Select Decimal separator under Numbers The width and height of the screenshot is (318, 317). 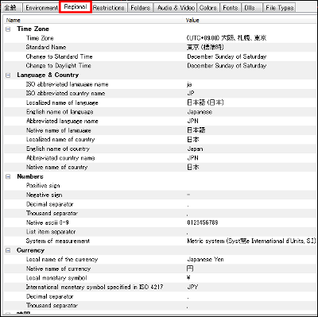coord(161,204)
